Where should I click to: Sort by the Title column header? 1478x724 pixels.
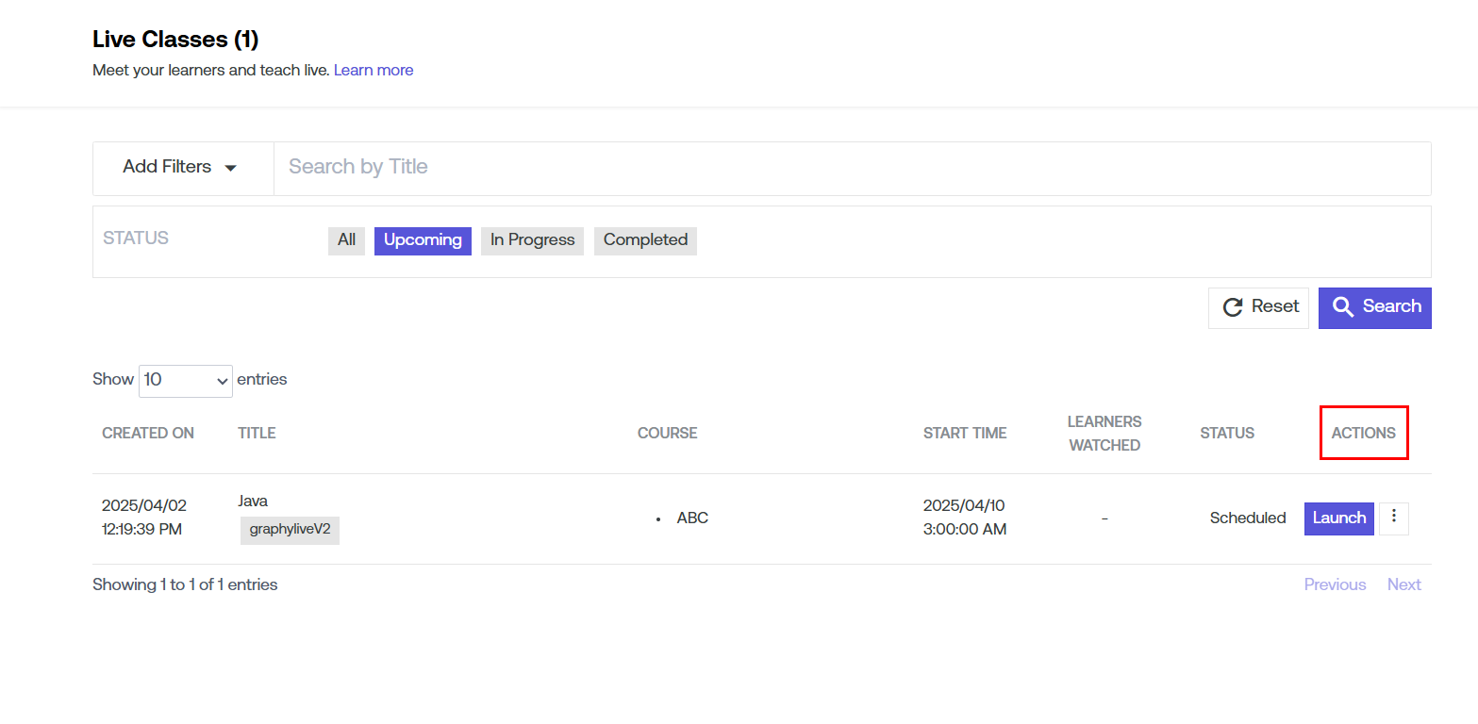(257, 434)
